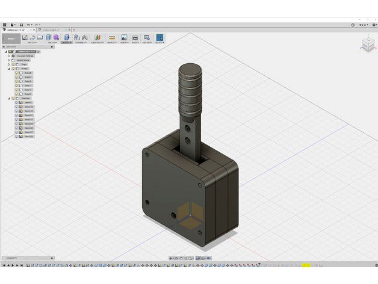Open the MODEL workspace switcher
Image resolution: width=378 pixels, height=284 pixels.
coord(11,39)
